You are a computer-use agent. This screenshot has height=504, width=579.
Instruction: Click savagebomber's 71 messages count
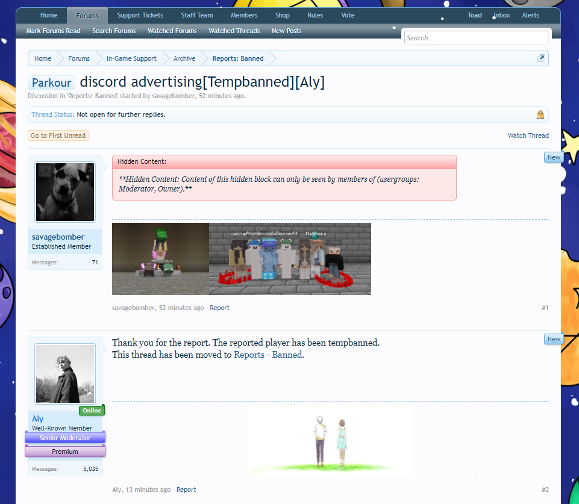[95, 263]
